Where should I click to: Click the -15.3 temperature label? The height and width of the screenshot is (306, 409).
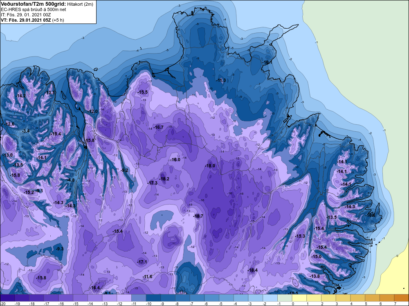click(300, 236)
